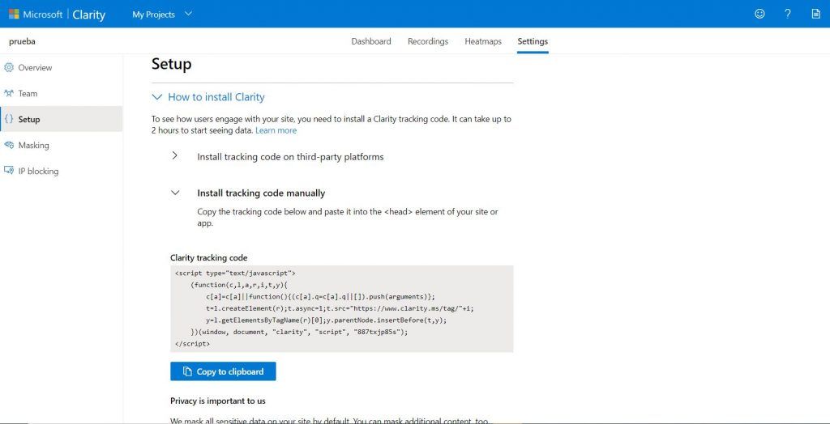The width and height of the screenshot is (830, 424).
Task: Click My Projects label in header
Action: click(x=153, y=15)
